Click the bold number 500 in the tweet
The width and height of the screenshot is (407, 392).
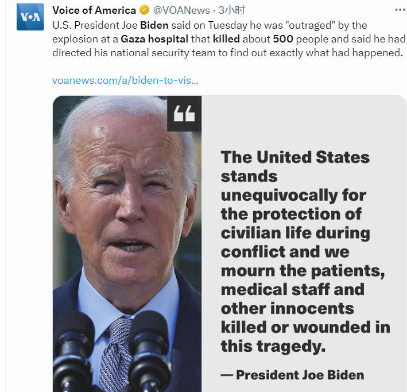(283, 39)
